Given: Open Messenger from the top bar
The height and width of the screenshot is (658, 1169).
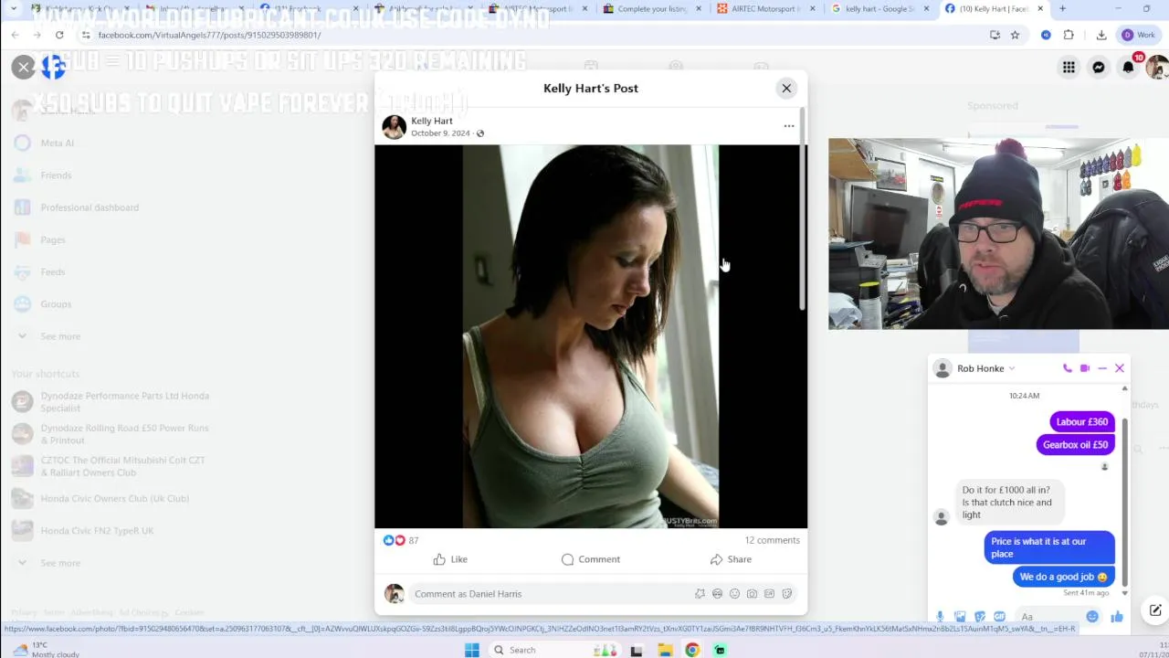Looking at the screenshot, I should (x=1099, y=67).
